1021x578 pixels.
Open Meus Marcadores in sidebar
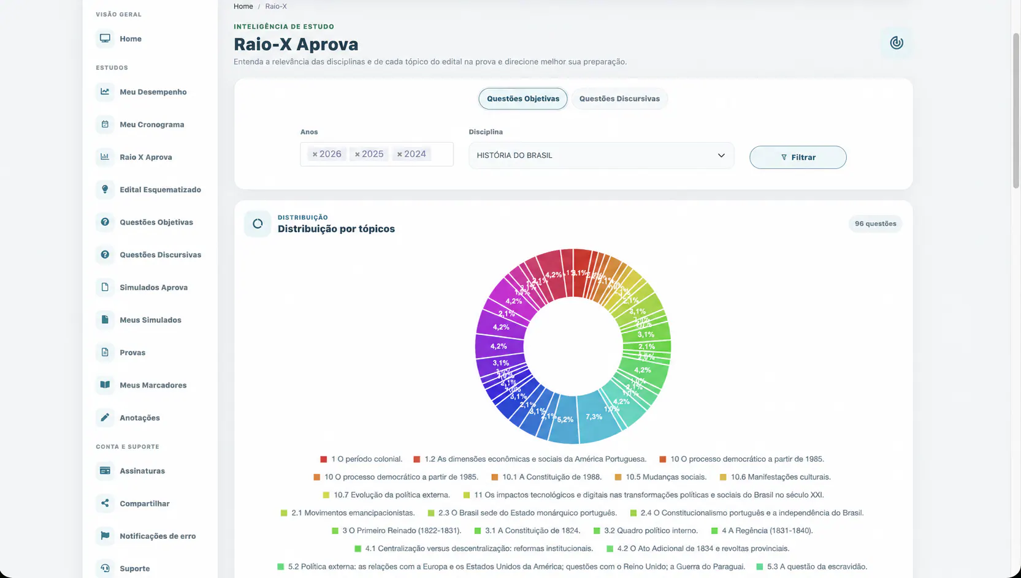point(153,385)
